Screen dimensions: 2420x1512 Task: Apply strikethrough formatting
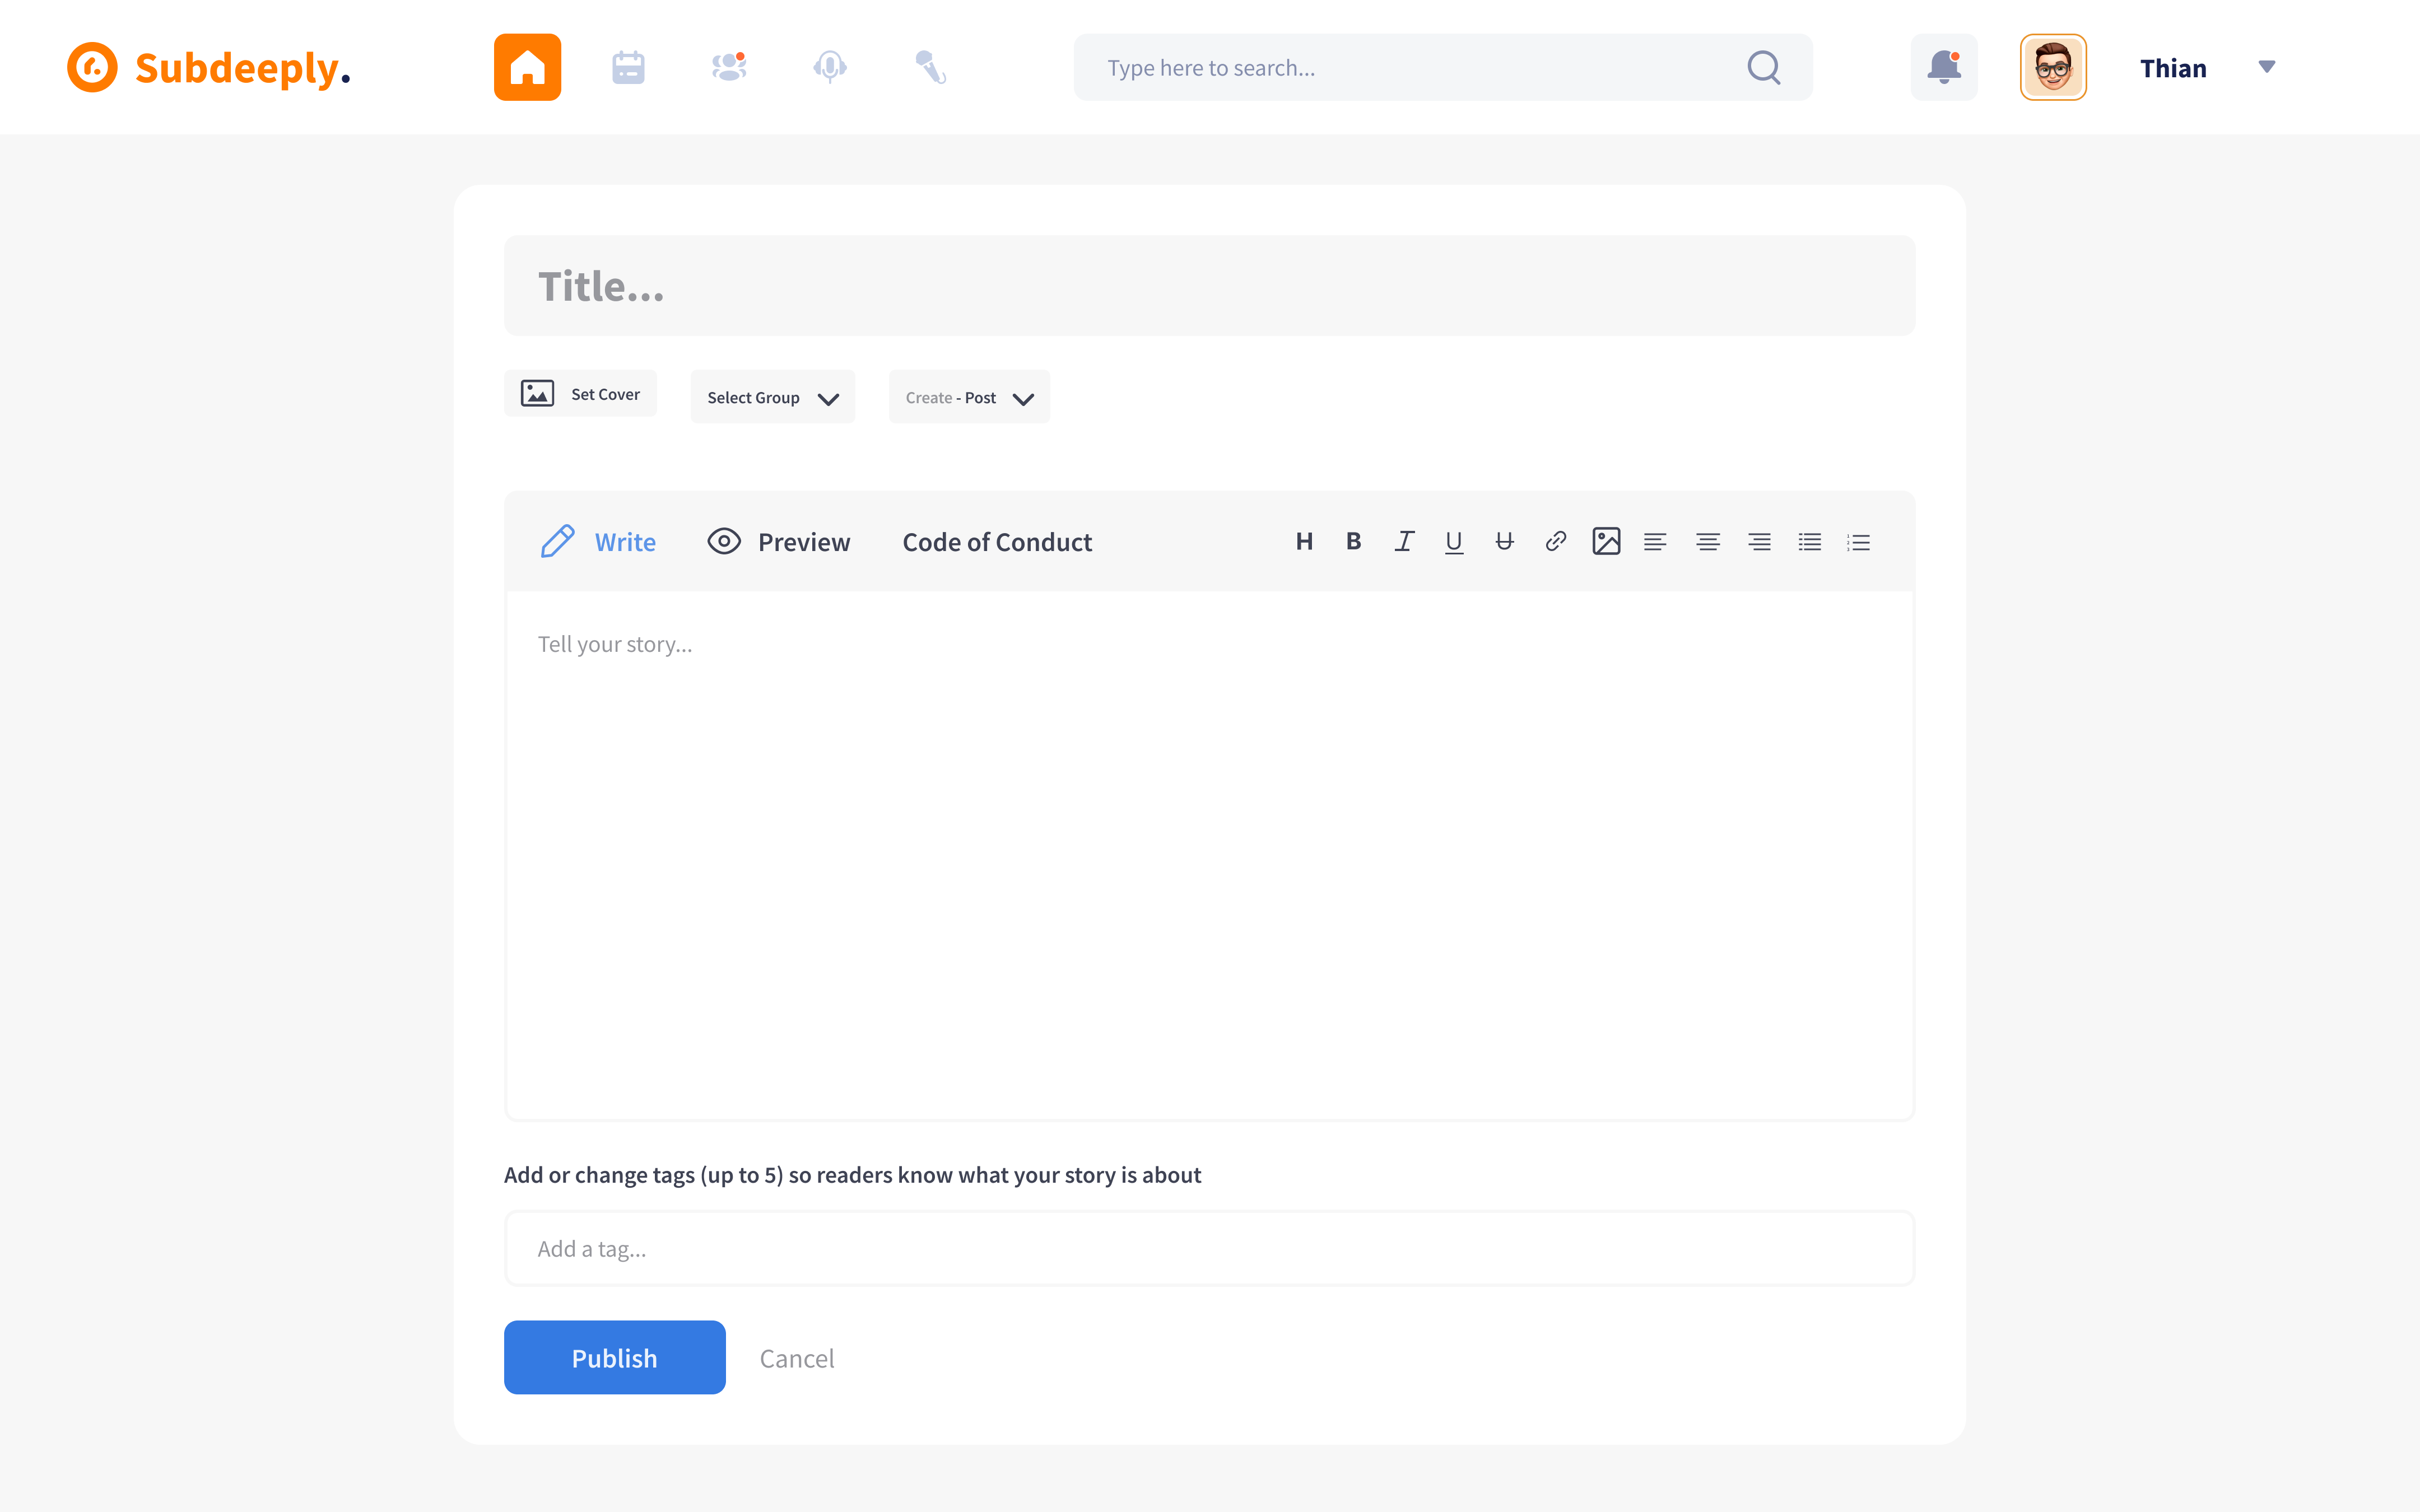(x=1504, y=541)
